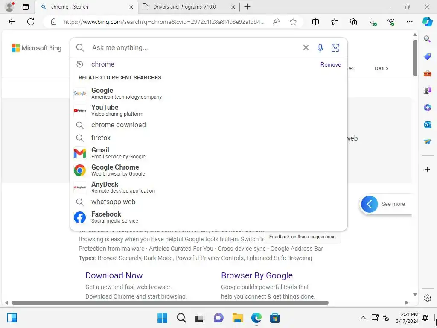Show hidden system tray icons
Viewport: 437px width, 328px height.
[x=363, y=318]
